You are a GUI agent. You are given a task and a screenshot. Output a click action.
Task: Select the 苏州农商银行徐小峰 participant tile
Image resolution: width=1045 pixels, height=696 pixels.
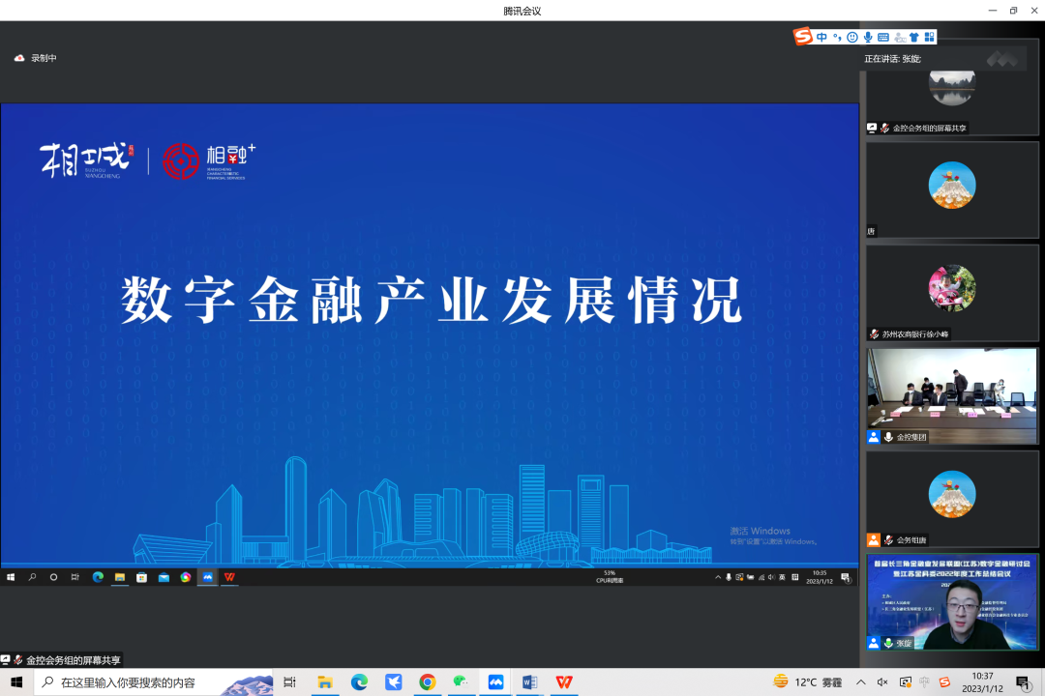pyautogui.click(x=952, y=293)
